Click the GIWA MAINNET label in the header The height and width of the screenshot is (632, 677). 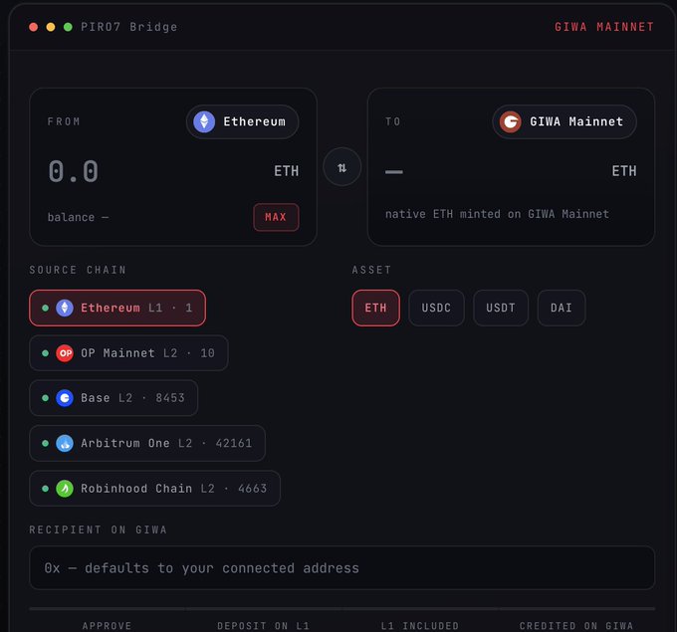[604, 27]
